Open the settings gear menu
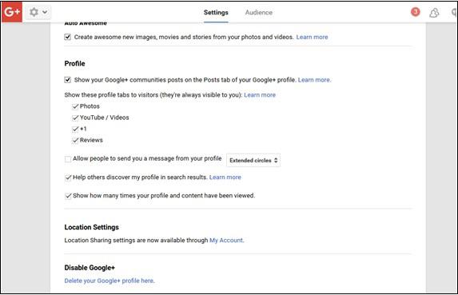The height and width of the screenshot is (295, 458). click(34, 12)
